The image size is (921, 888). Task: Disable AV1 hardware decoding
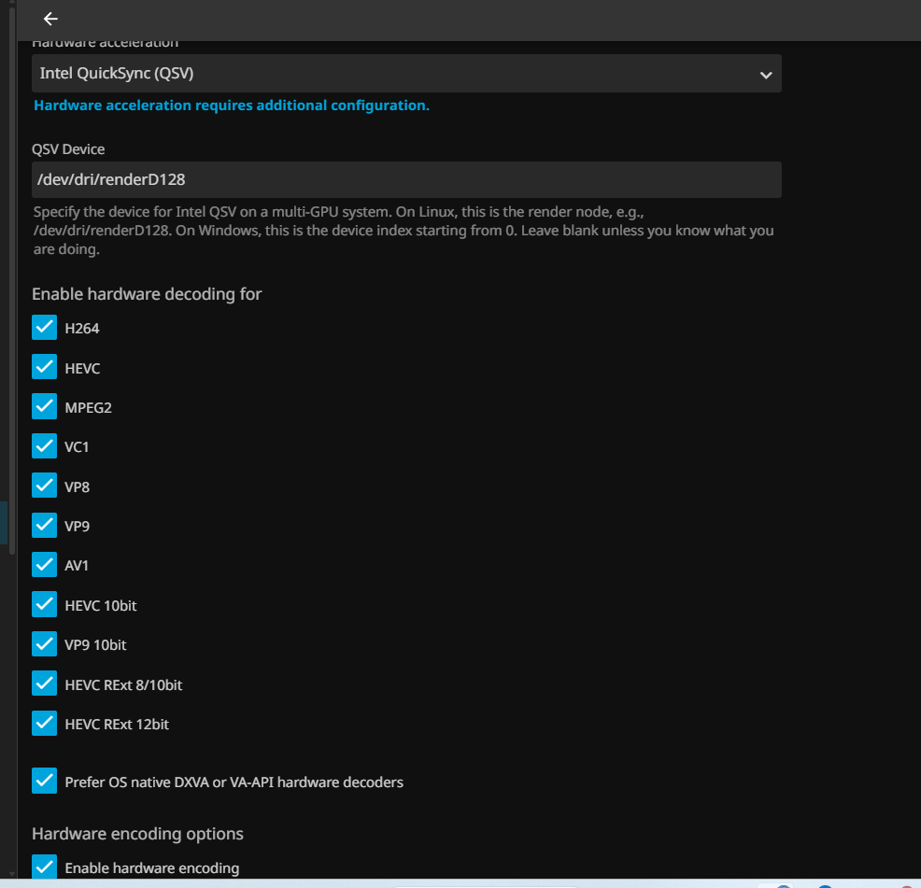tap(45, 565)
